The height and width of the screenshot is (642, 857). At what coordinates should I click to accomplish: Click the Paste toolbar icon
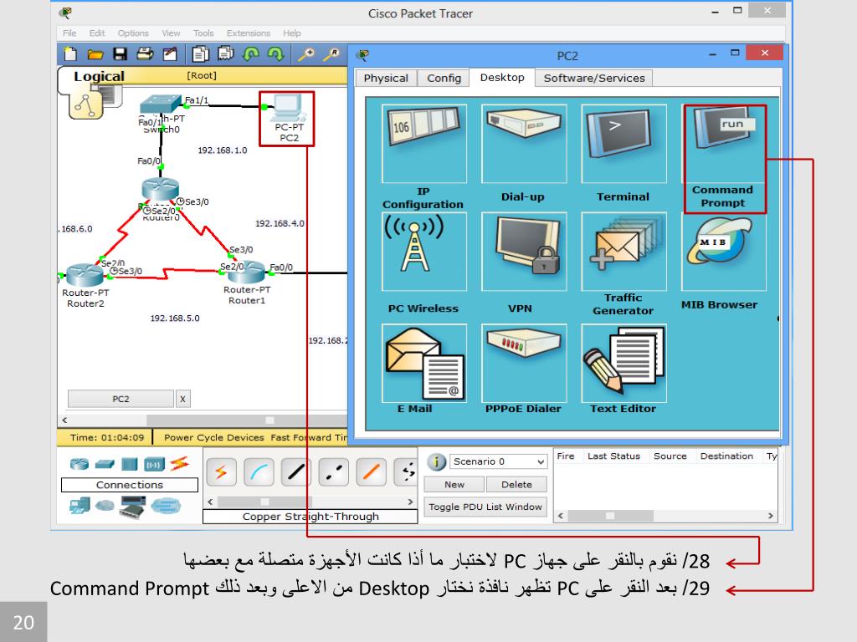click(x=225, y=53)
